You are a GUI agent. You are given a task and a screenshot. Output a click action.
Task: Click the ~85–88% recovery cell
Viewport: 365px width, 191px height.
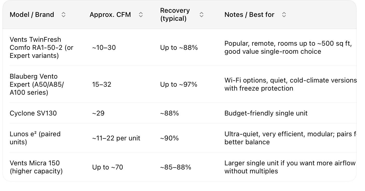(176, 167)
